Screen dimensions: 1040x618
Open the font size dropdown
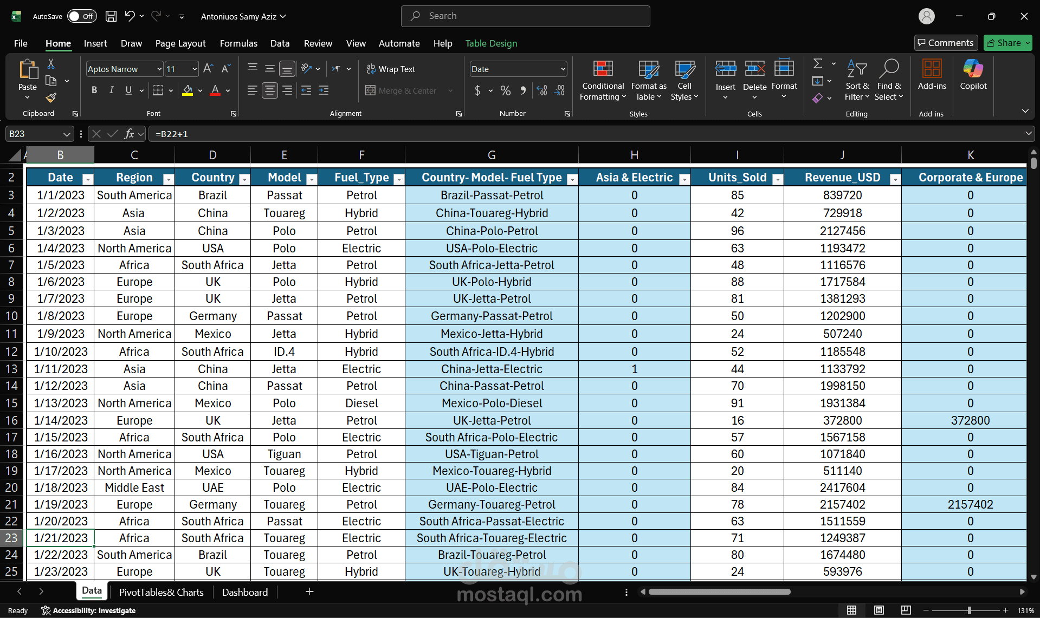tap(195, 69)
